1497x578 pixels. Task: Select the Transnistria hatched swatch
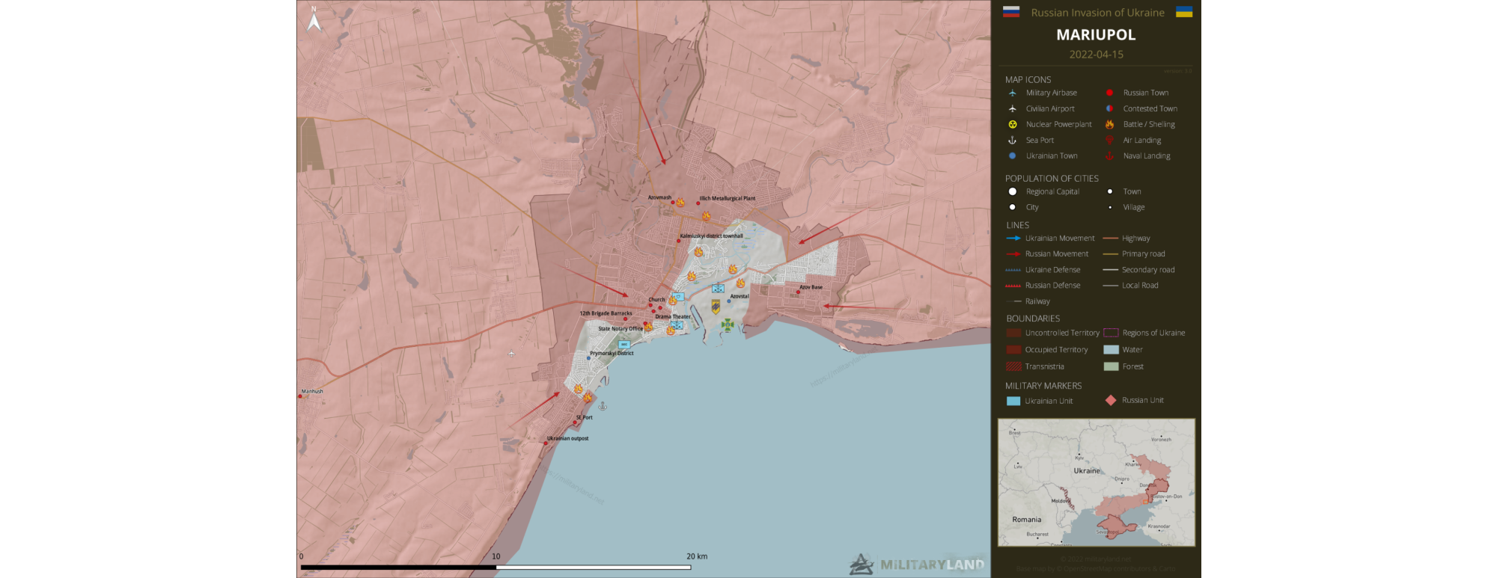(1013, 366)
